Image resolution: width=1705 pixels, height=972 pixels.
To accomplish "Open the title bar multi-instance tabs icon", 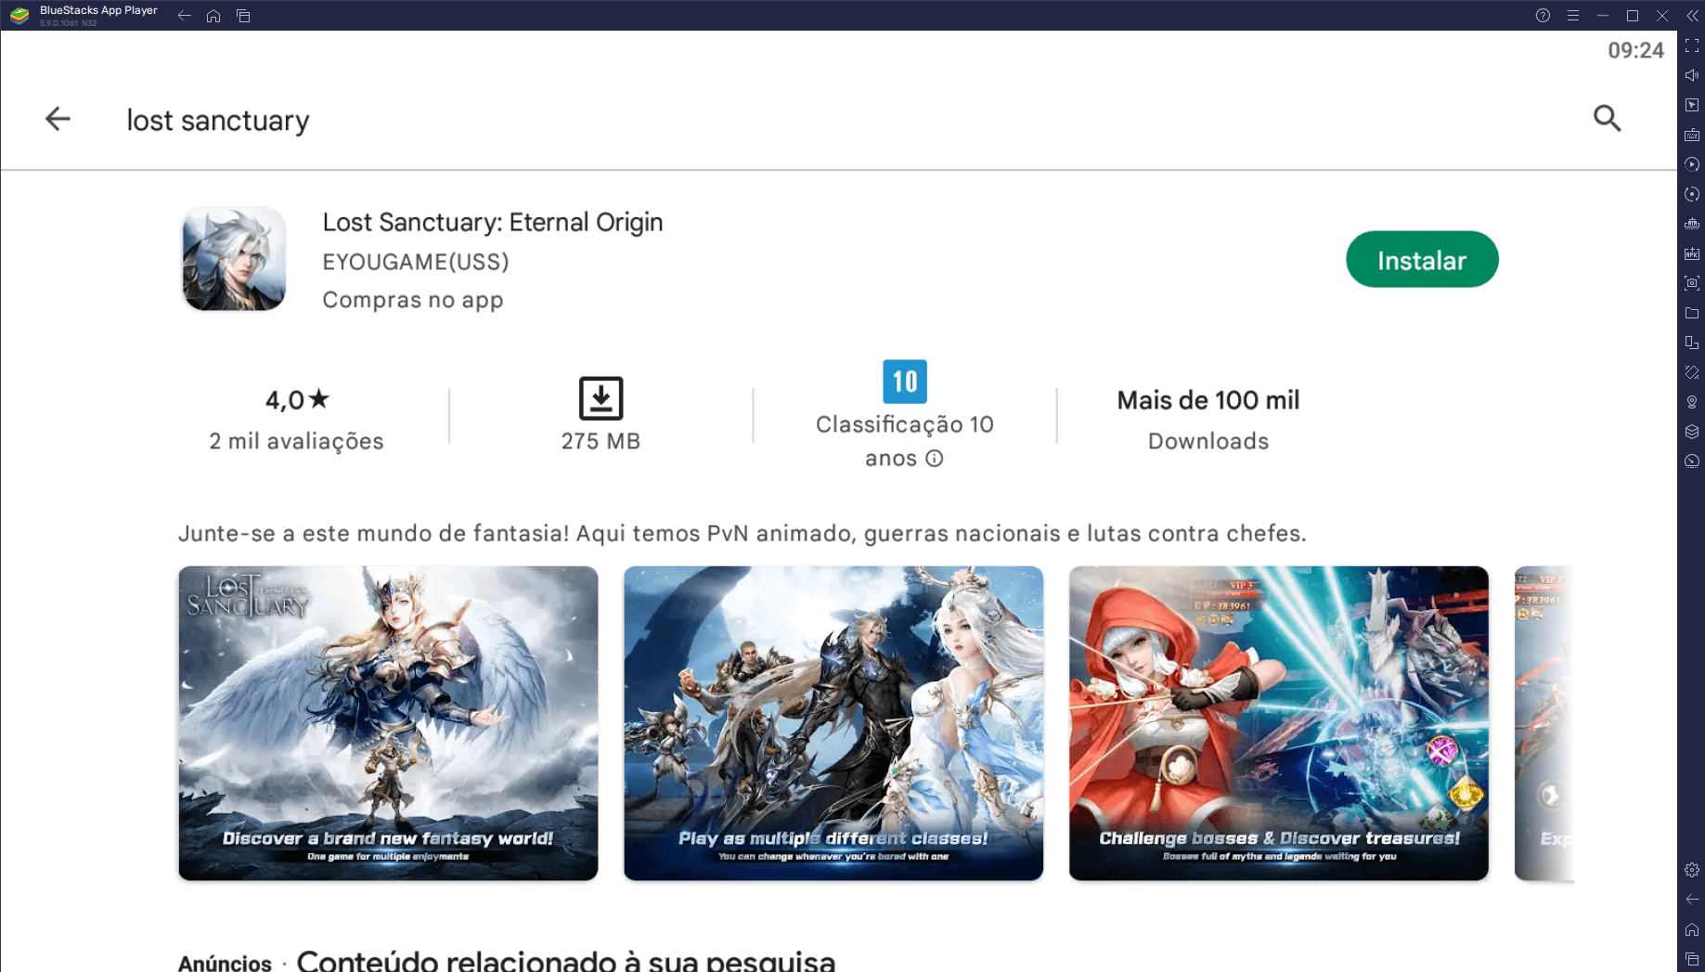I will pyautogui.click(x=243, y=16).
